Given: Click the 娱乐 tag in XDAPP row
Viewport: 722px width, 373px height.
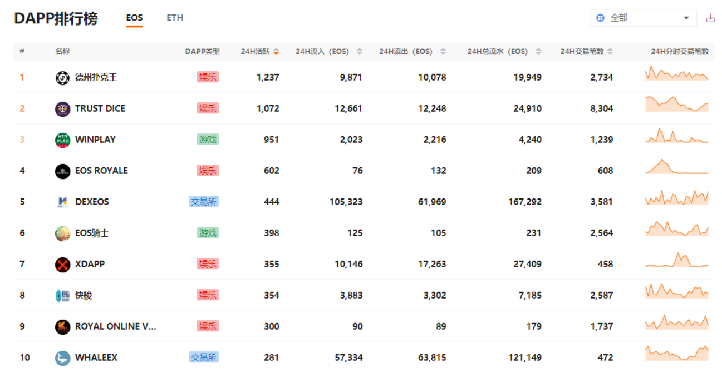Looking at the screenshot, I should click(x=208, y=265).
